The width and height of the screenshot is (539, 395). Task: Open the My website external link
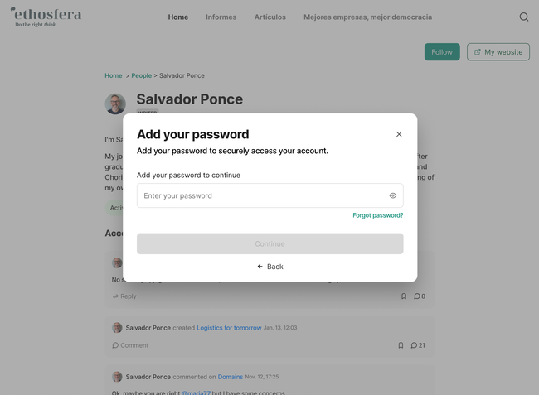(x=498, y=52)
